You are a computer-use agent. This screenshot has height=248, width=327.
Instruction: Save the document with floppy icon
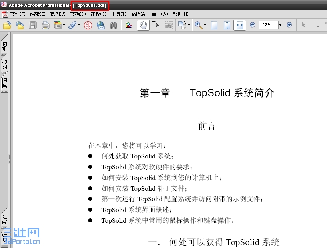click(33, 25)
